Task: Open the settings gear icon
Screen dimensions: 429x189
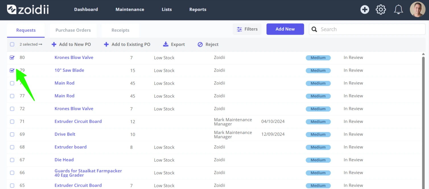Action: 381,9
